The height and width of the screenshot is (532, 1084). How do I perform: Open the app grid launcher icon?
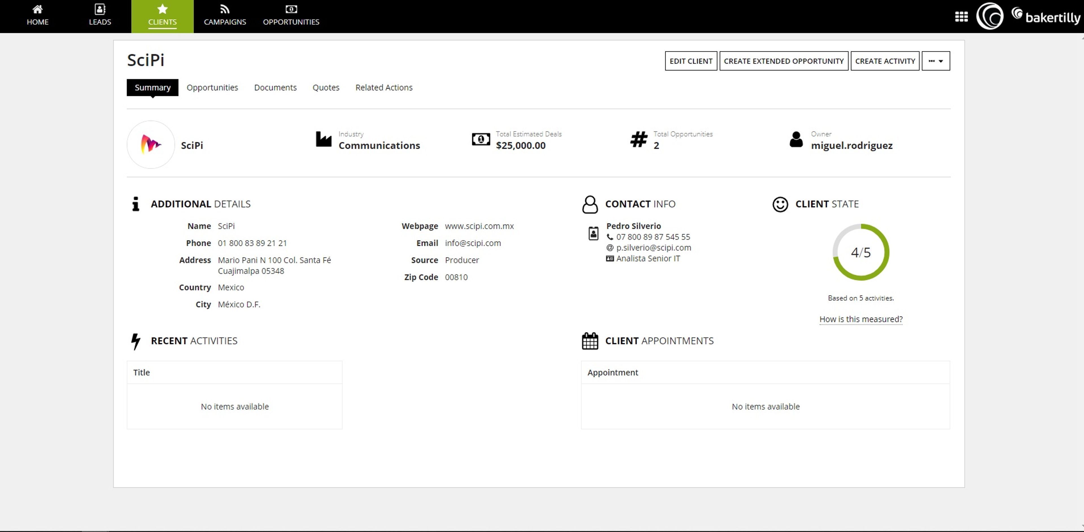[x=961, y=16]
